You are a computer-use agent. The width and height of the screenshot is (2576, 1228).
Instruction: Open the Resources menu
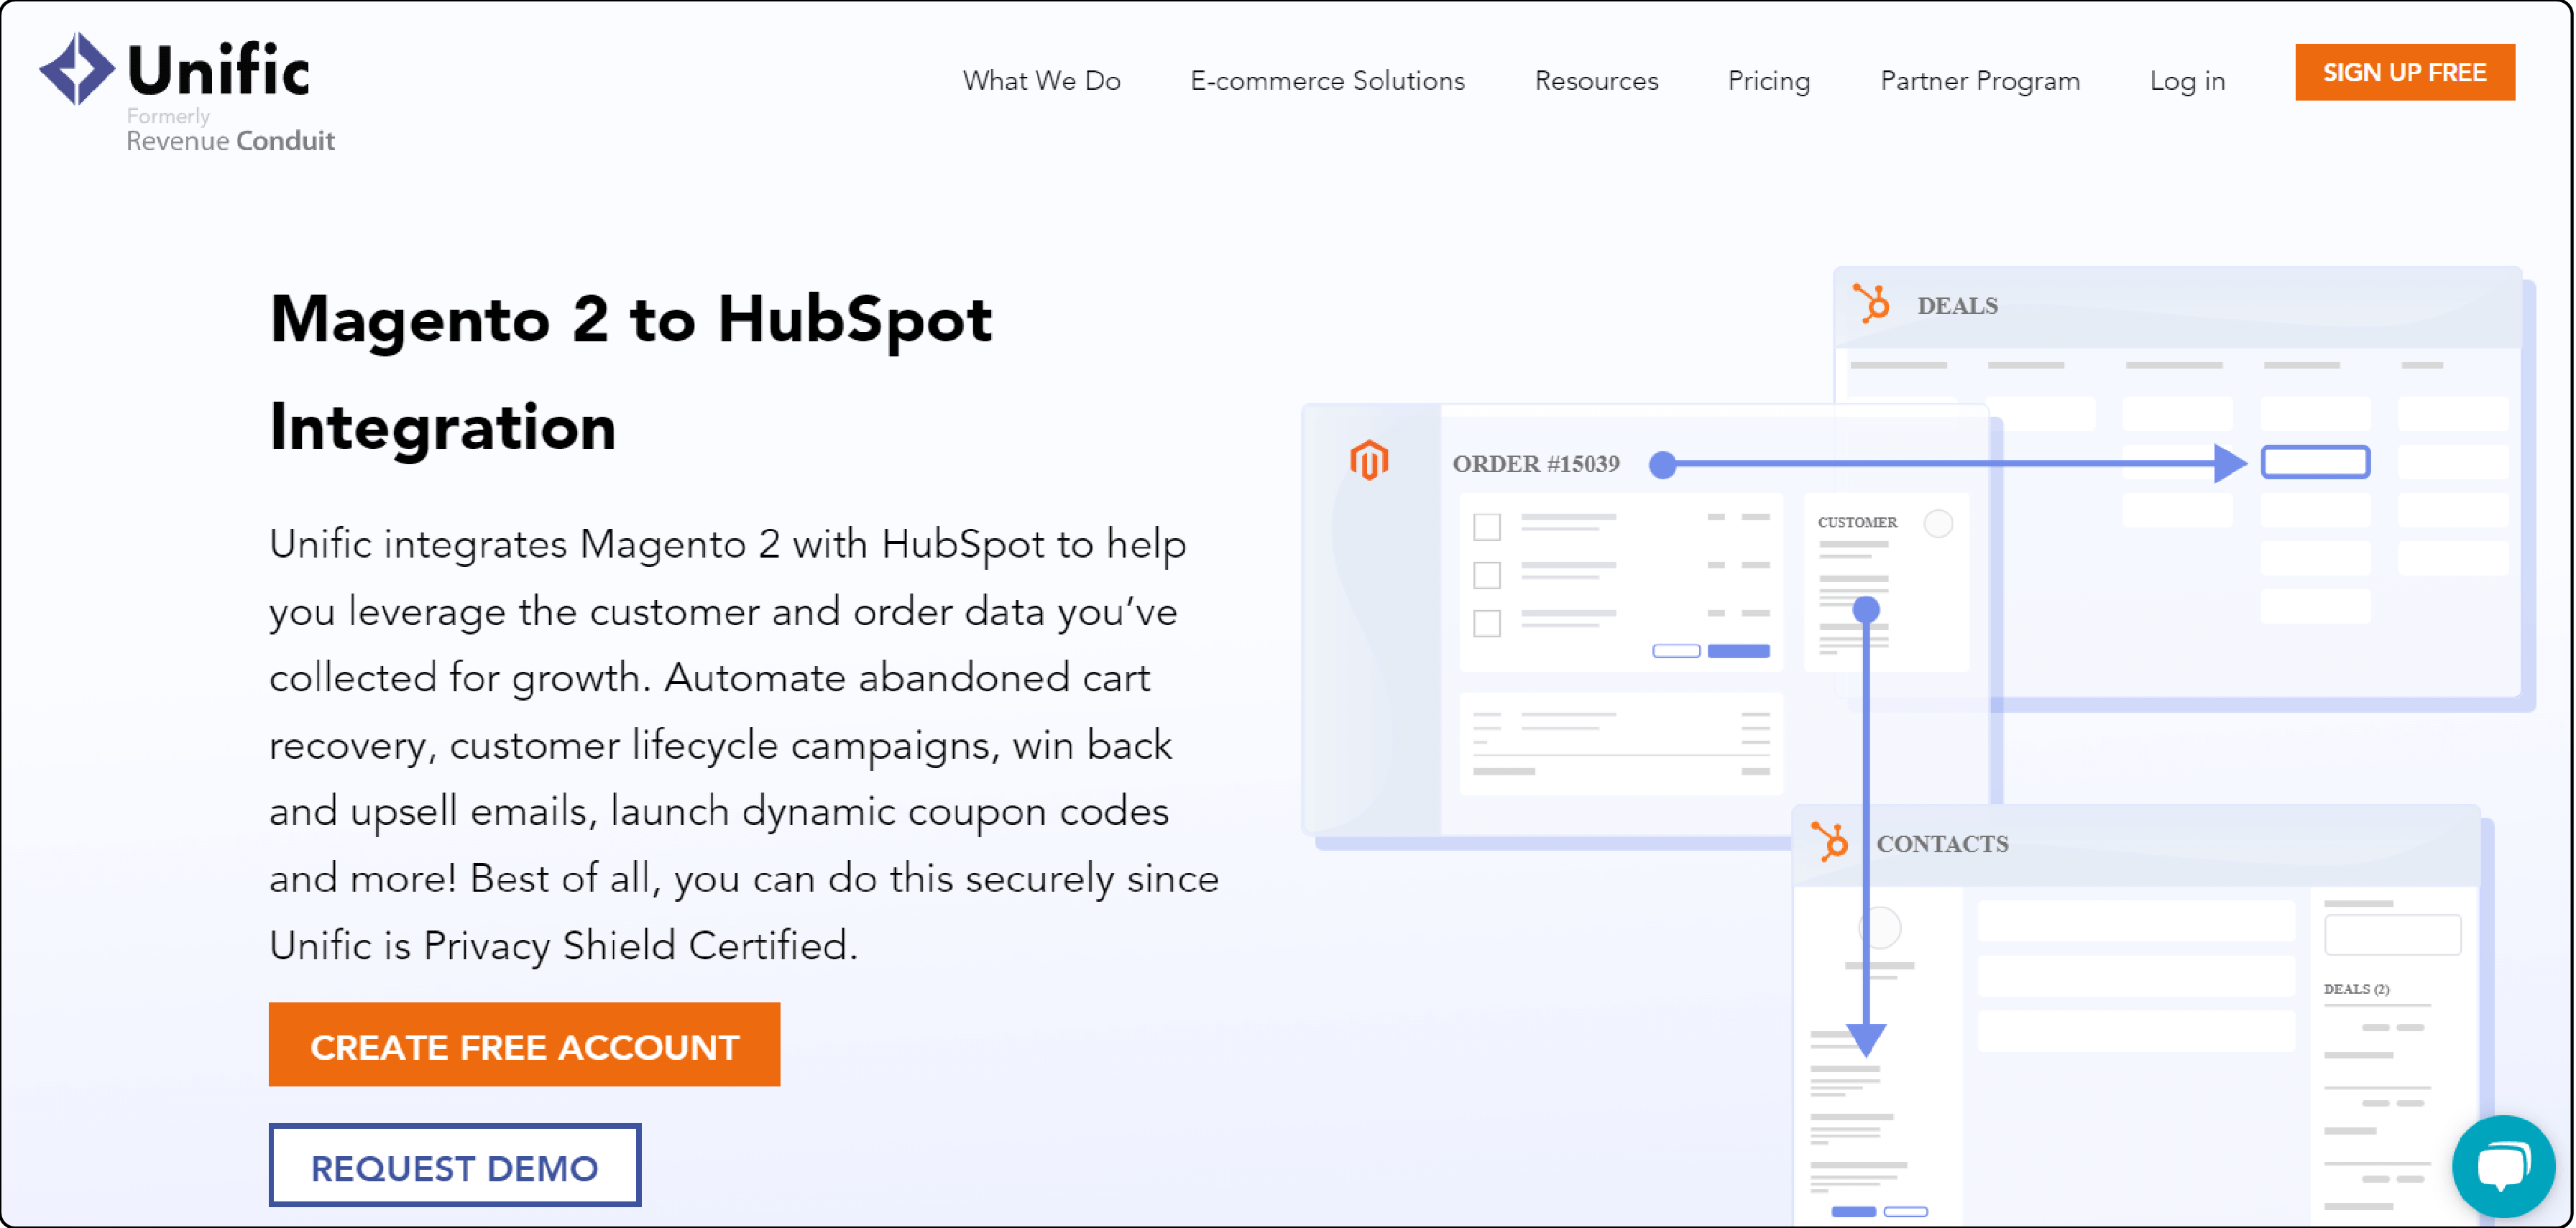1596,81
